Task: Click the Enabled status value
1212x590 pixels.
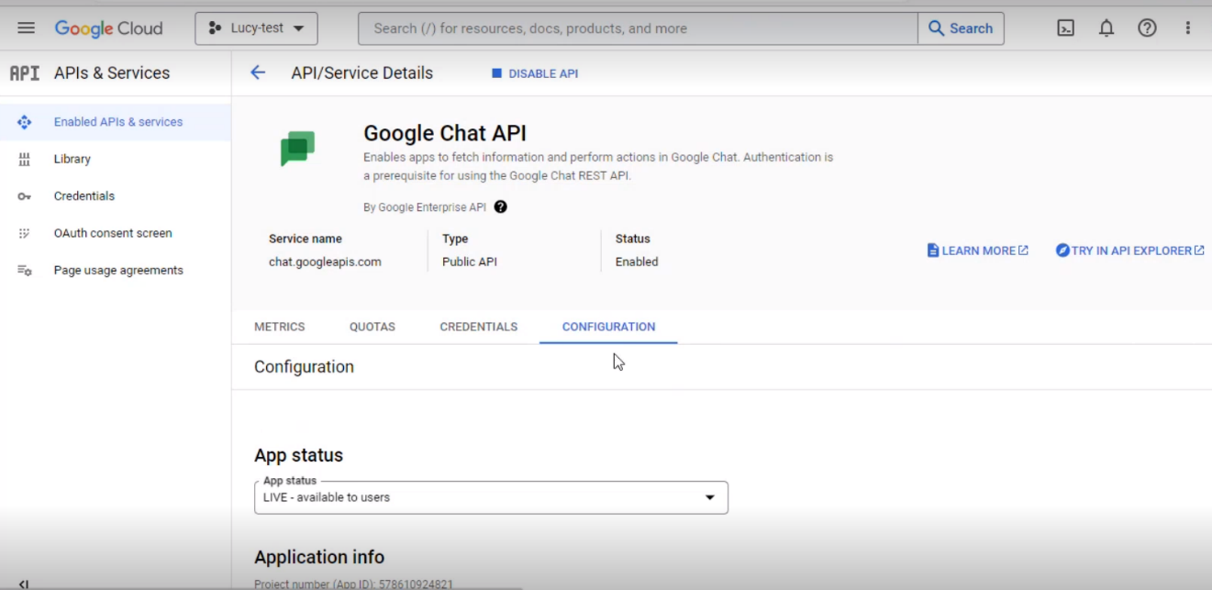Action: (x=637, y=262)
